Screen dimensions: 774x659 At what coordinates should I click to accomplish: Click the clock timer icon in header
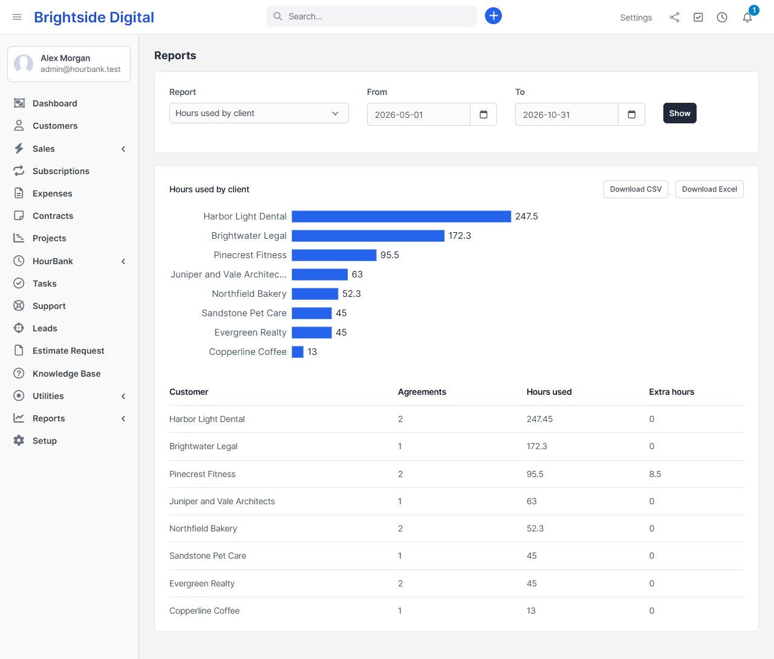click(722, 18)
